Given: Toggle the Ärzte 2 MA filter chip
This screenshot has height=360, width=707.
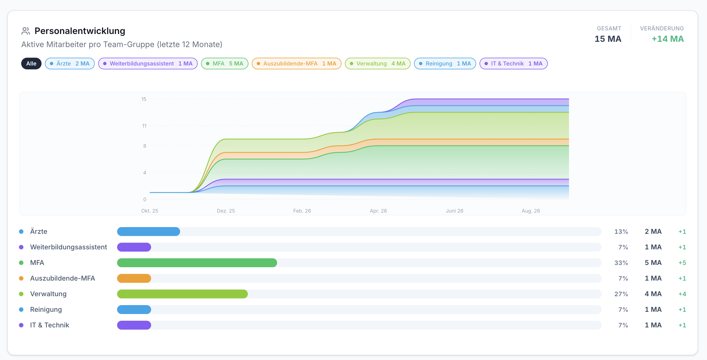Looking at the screenshot, I should point(70,64).
